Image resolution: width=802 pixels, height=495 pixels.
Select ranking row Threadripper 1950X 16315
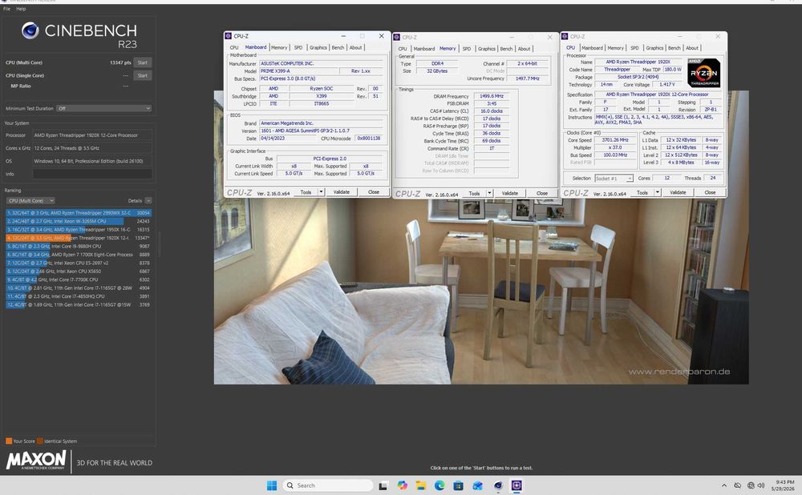(x=79, y=229)
